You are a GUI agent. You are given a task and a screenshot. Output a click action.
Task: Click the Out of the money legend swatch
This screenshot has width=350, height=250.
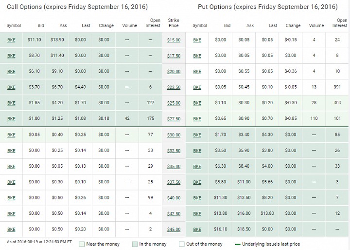click(182, 244)
